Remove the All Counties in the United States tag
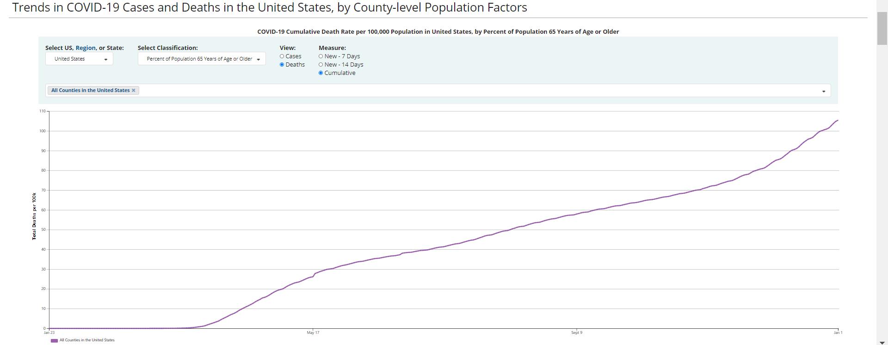This screenshot has height=345, width=888. [x=134, y=91]
